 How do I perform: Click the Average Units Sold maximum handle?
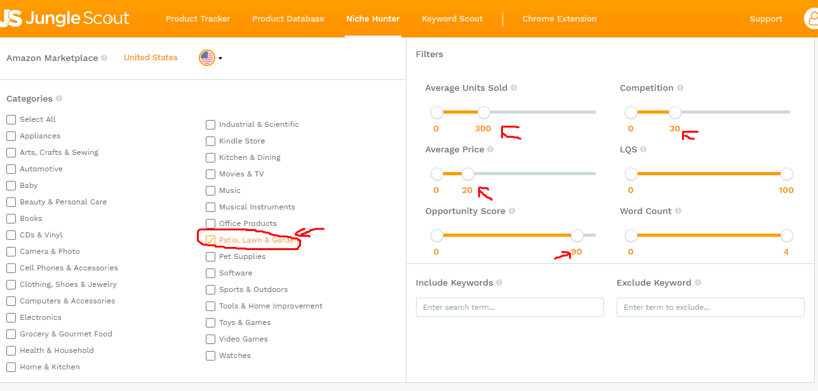pos(484,112)
